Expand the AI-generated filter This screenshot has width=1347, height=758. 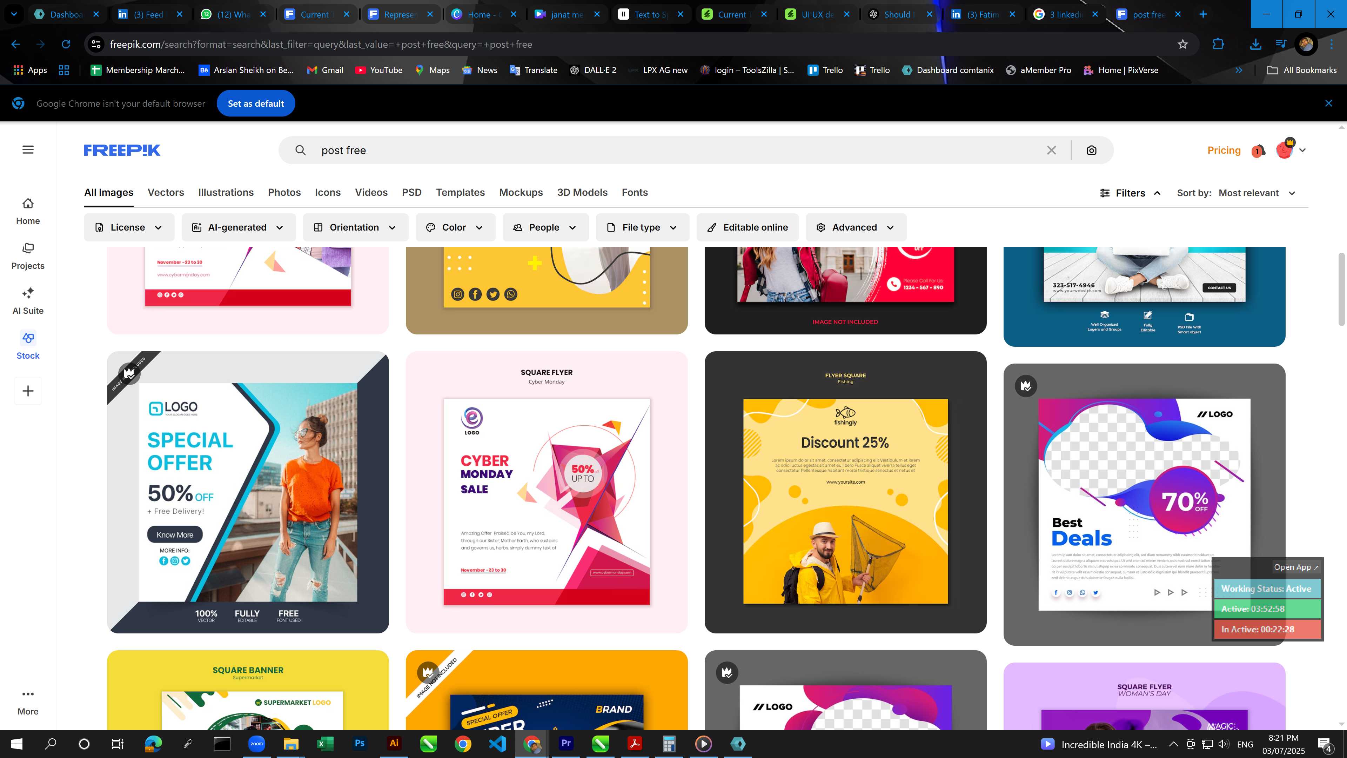239,227
